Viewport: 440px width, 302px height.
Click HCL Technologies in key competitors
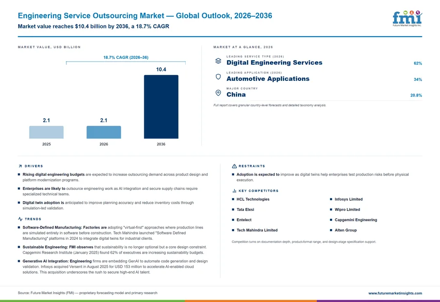tap(253, 199)
